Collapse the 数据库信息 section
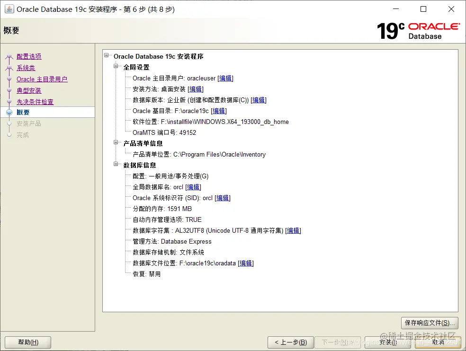This screenshot has width=466, height=351. coord(115,165)
